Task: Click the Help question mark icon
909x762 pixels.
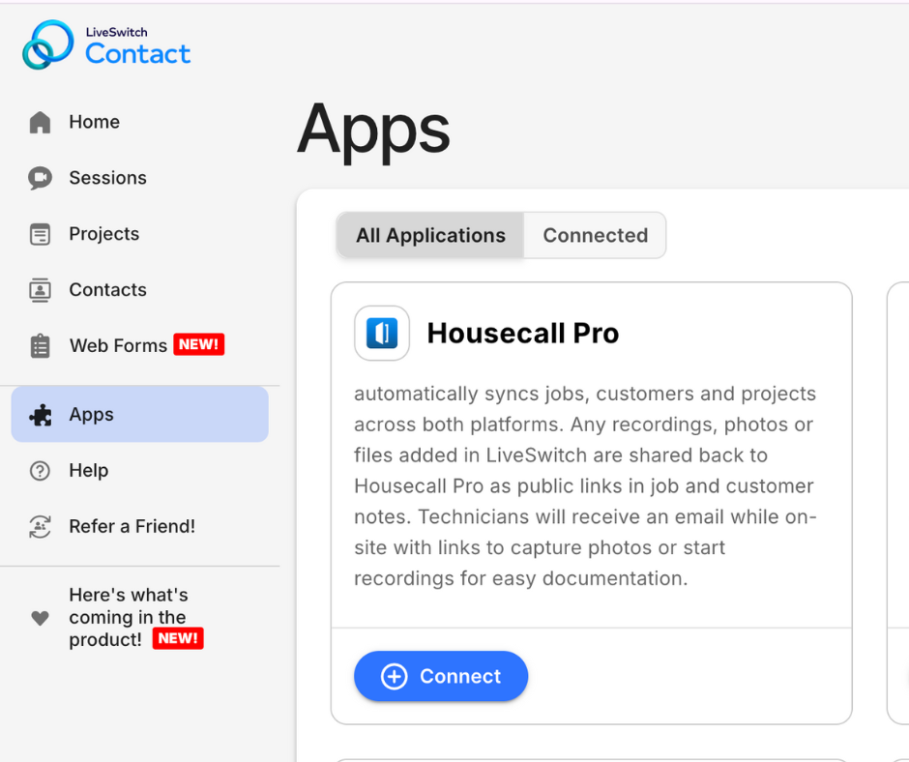Action: click(40, 471)
